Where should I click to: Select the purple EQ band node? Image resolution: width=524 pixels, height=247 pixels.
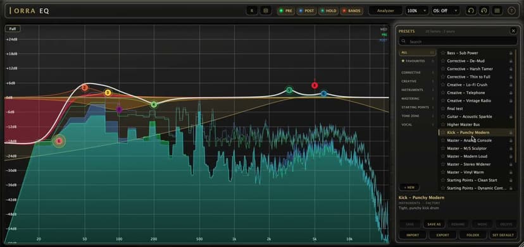119,109
